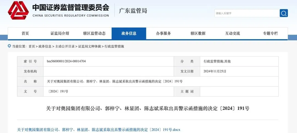
Task: Open the 证监局介绍 navigation tab
Action: click(60, 34)
